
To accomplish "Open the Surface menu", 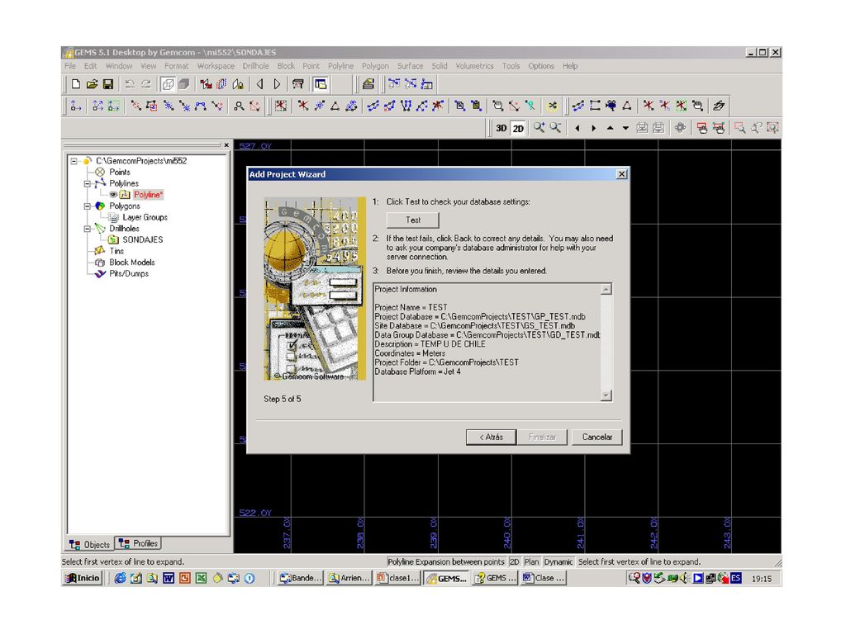I will click(410, 66).
